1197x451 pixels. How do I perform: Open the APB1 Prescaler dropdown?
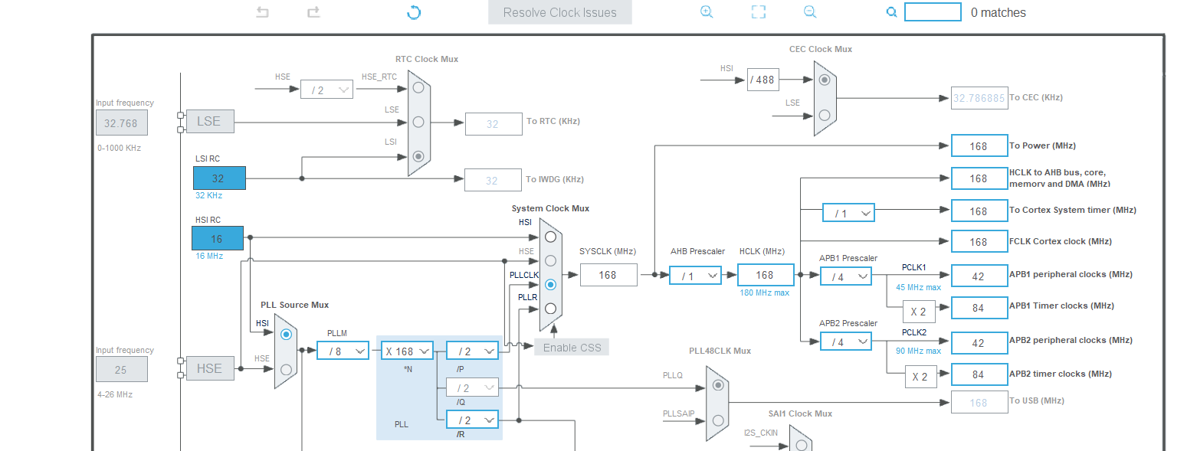point(846,276)
